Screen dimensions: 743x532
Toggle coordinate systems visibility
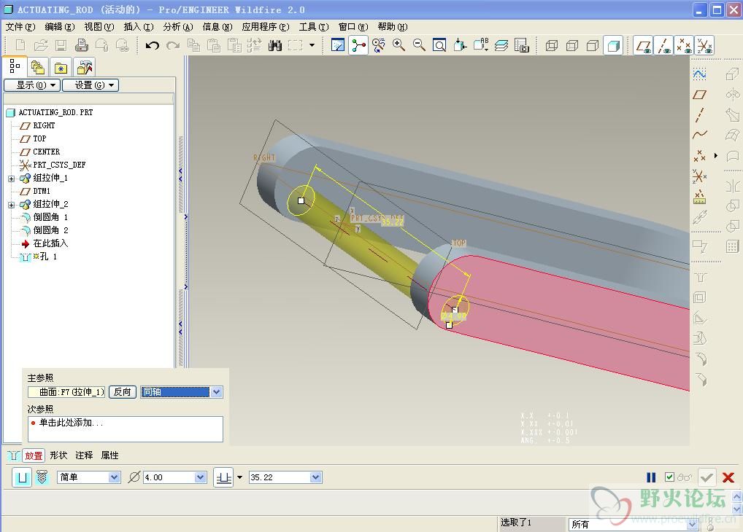(704, 45)
